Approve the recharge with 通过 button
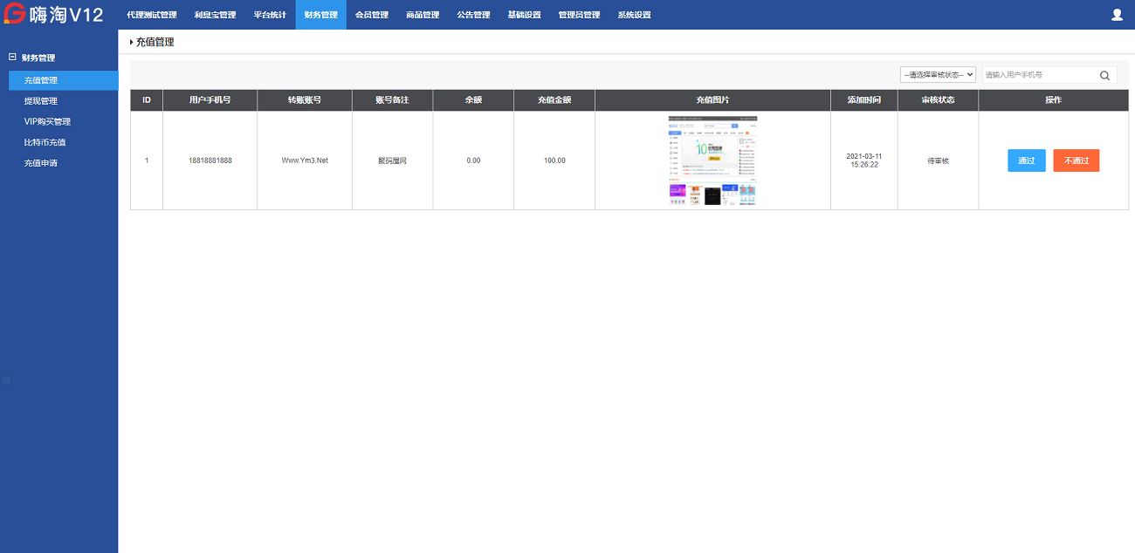The image size is (1135, 553). [x=1026, y=160]
